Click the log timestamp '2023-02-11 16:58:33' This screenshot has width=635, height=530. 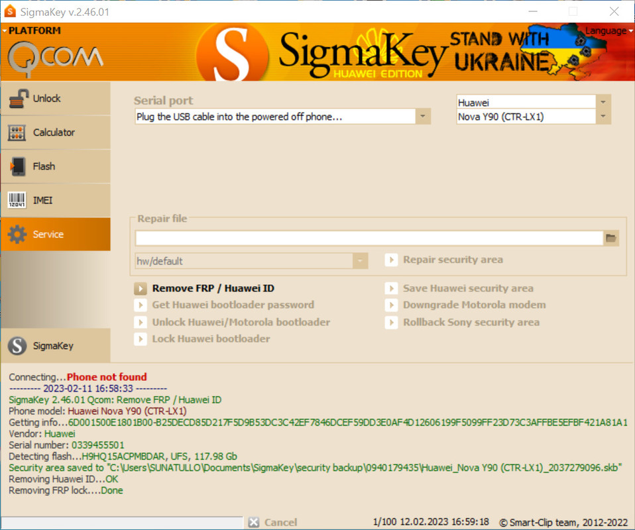pos(88,388)
